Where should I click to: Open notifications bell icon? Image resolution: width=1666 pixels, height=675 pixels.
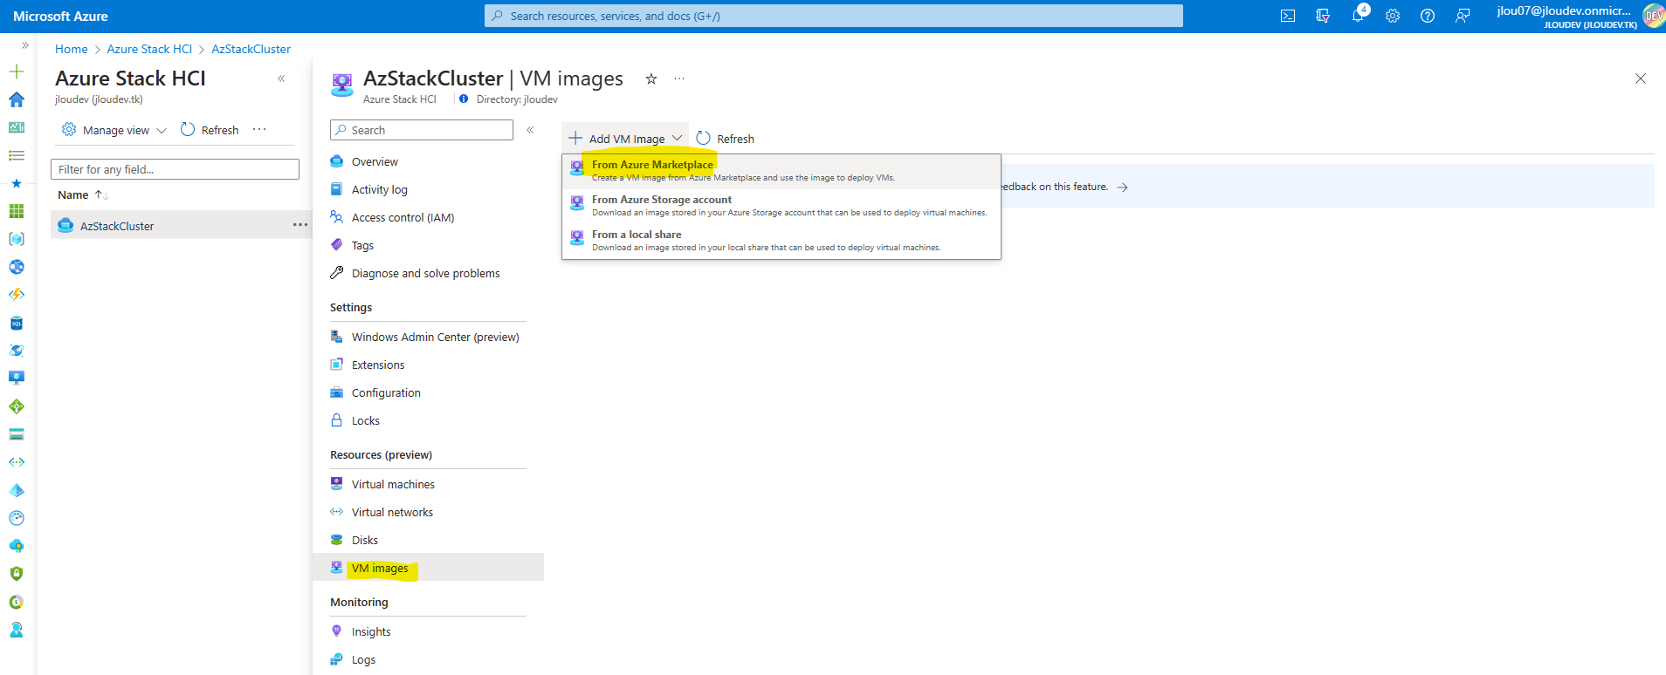[1358, 16]
